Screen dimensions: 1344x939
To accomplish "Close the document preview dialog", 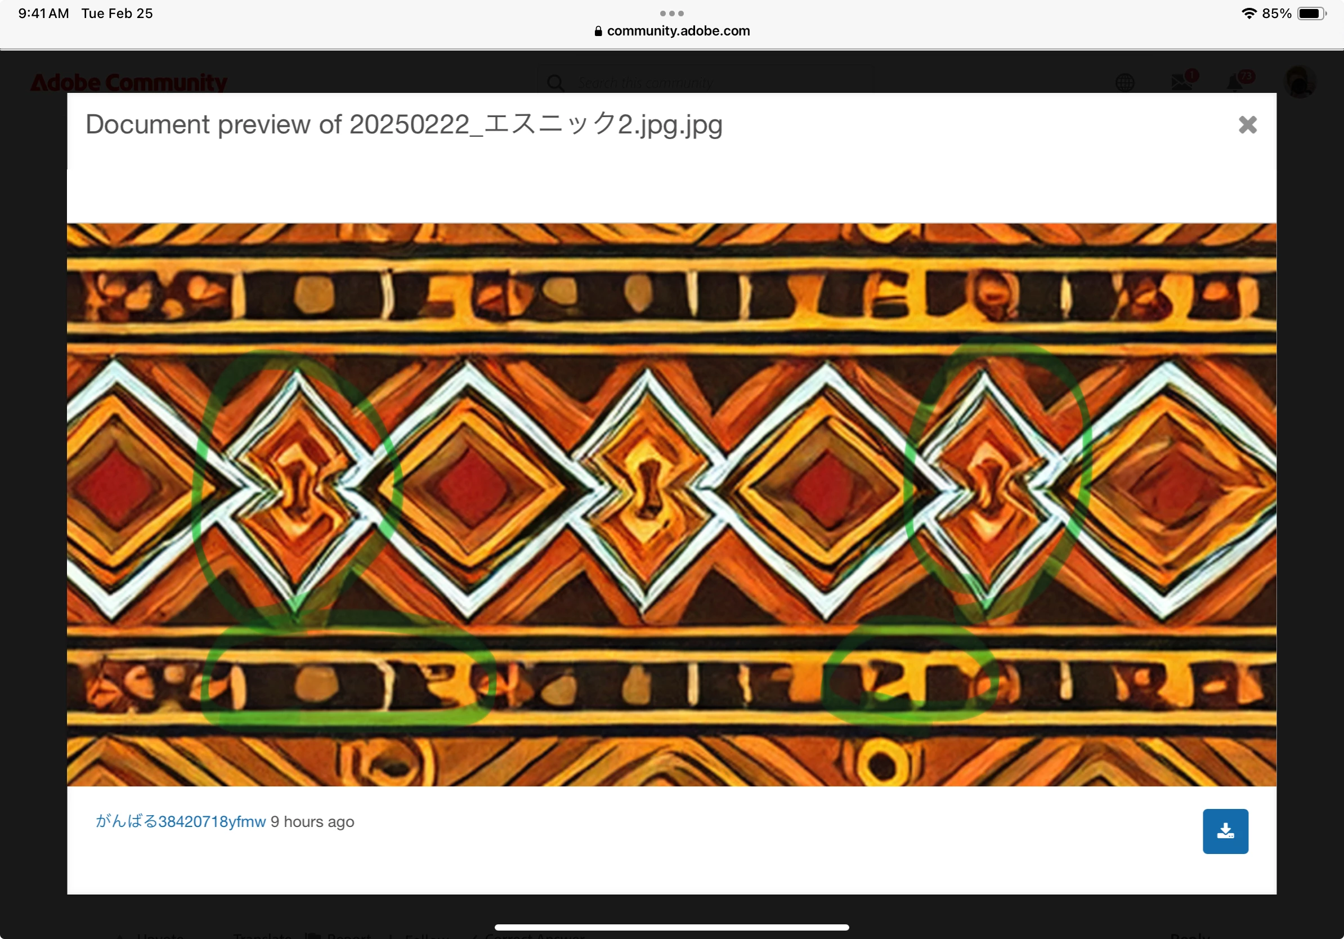I will 1247,124.
